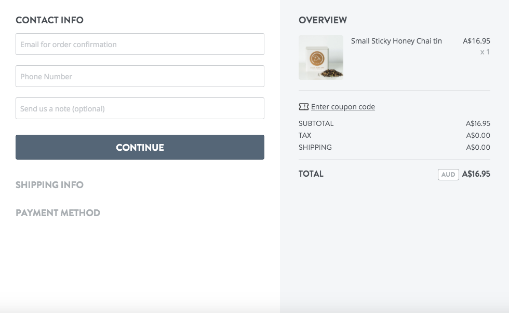The image size is (509, 313).
Task: Open the Enter coupon code link
Action: tap(343, 107)
